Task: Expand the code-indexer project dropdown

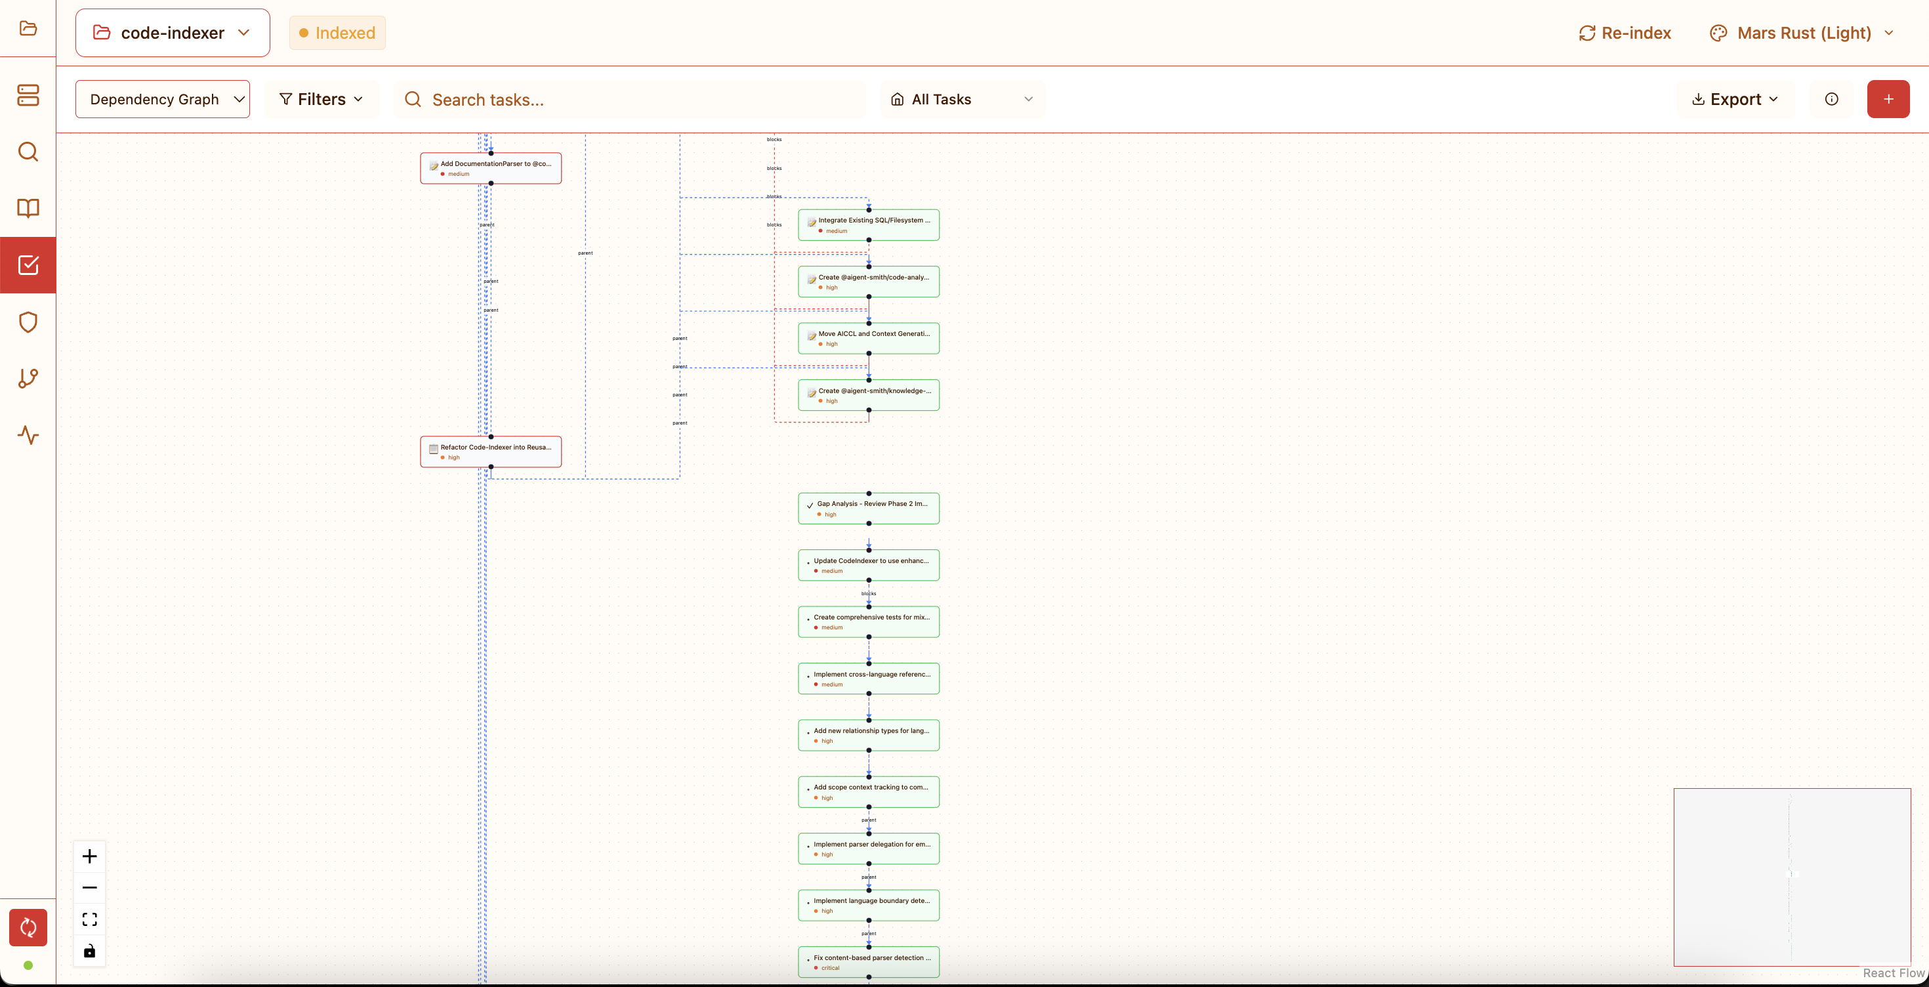Action: point(172,33)
